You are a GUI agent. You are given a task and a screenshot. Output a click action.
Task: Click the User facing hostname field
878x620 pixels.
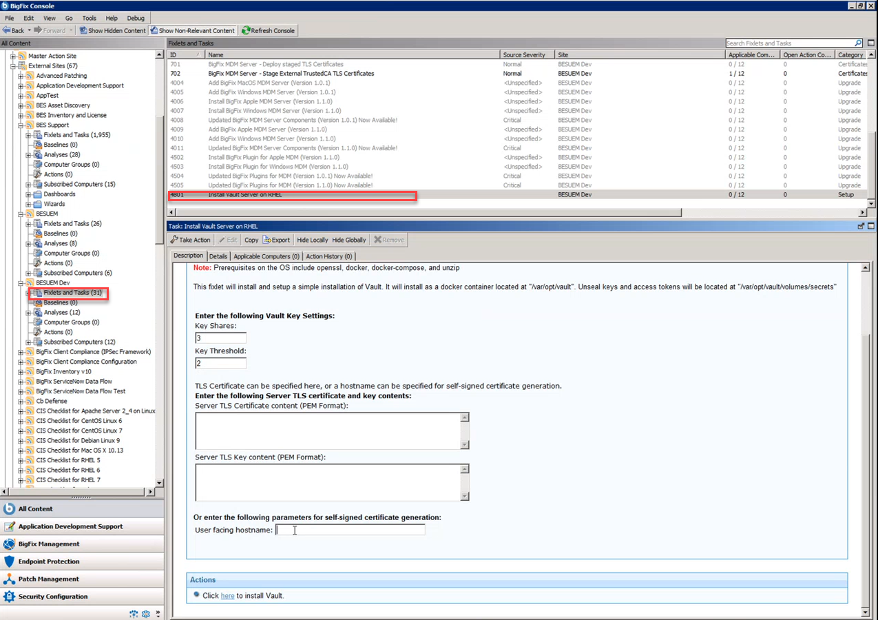(351, 530)
